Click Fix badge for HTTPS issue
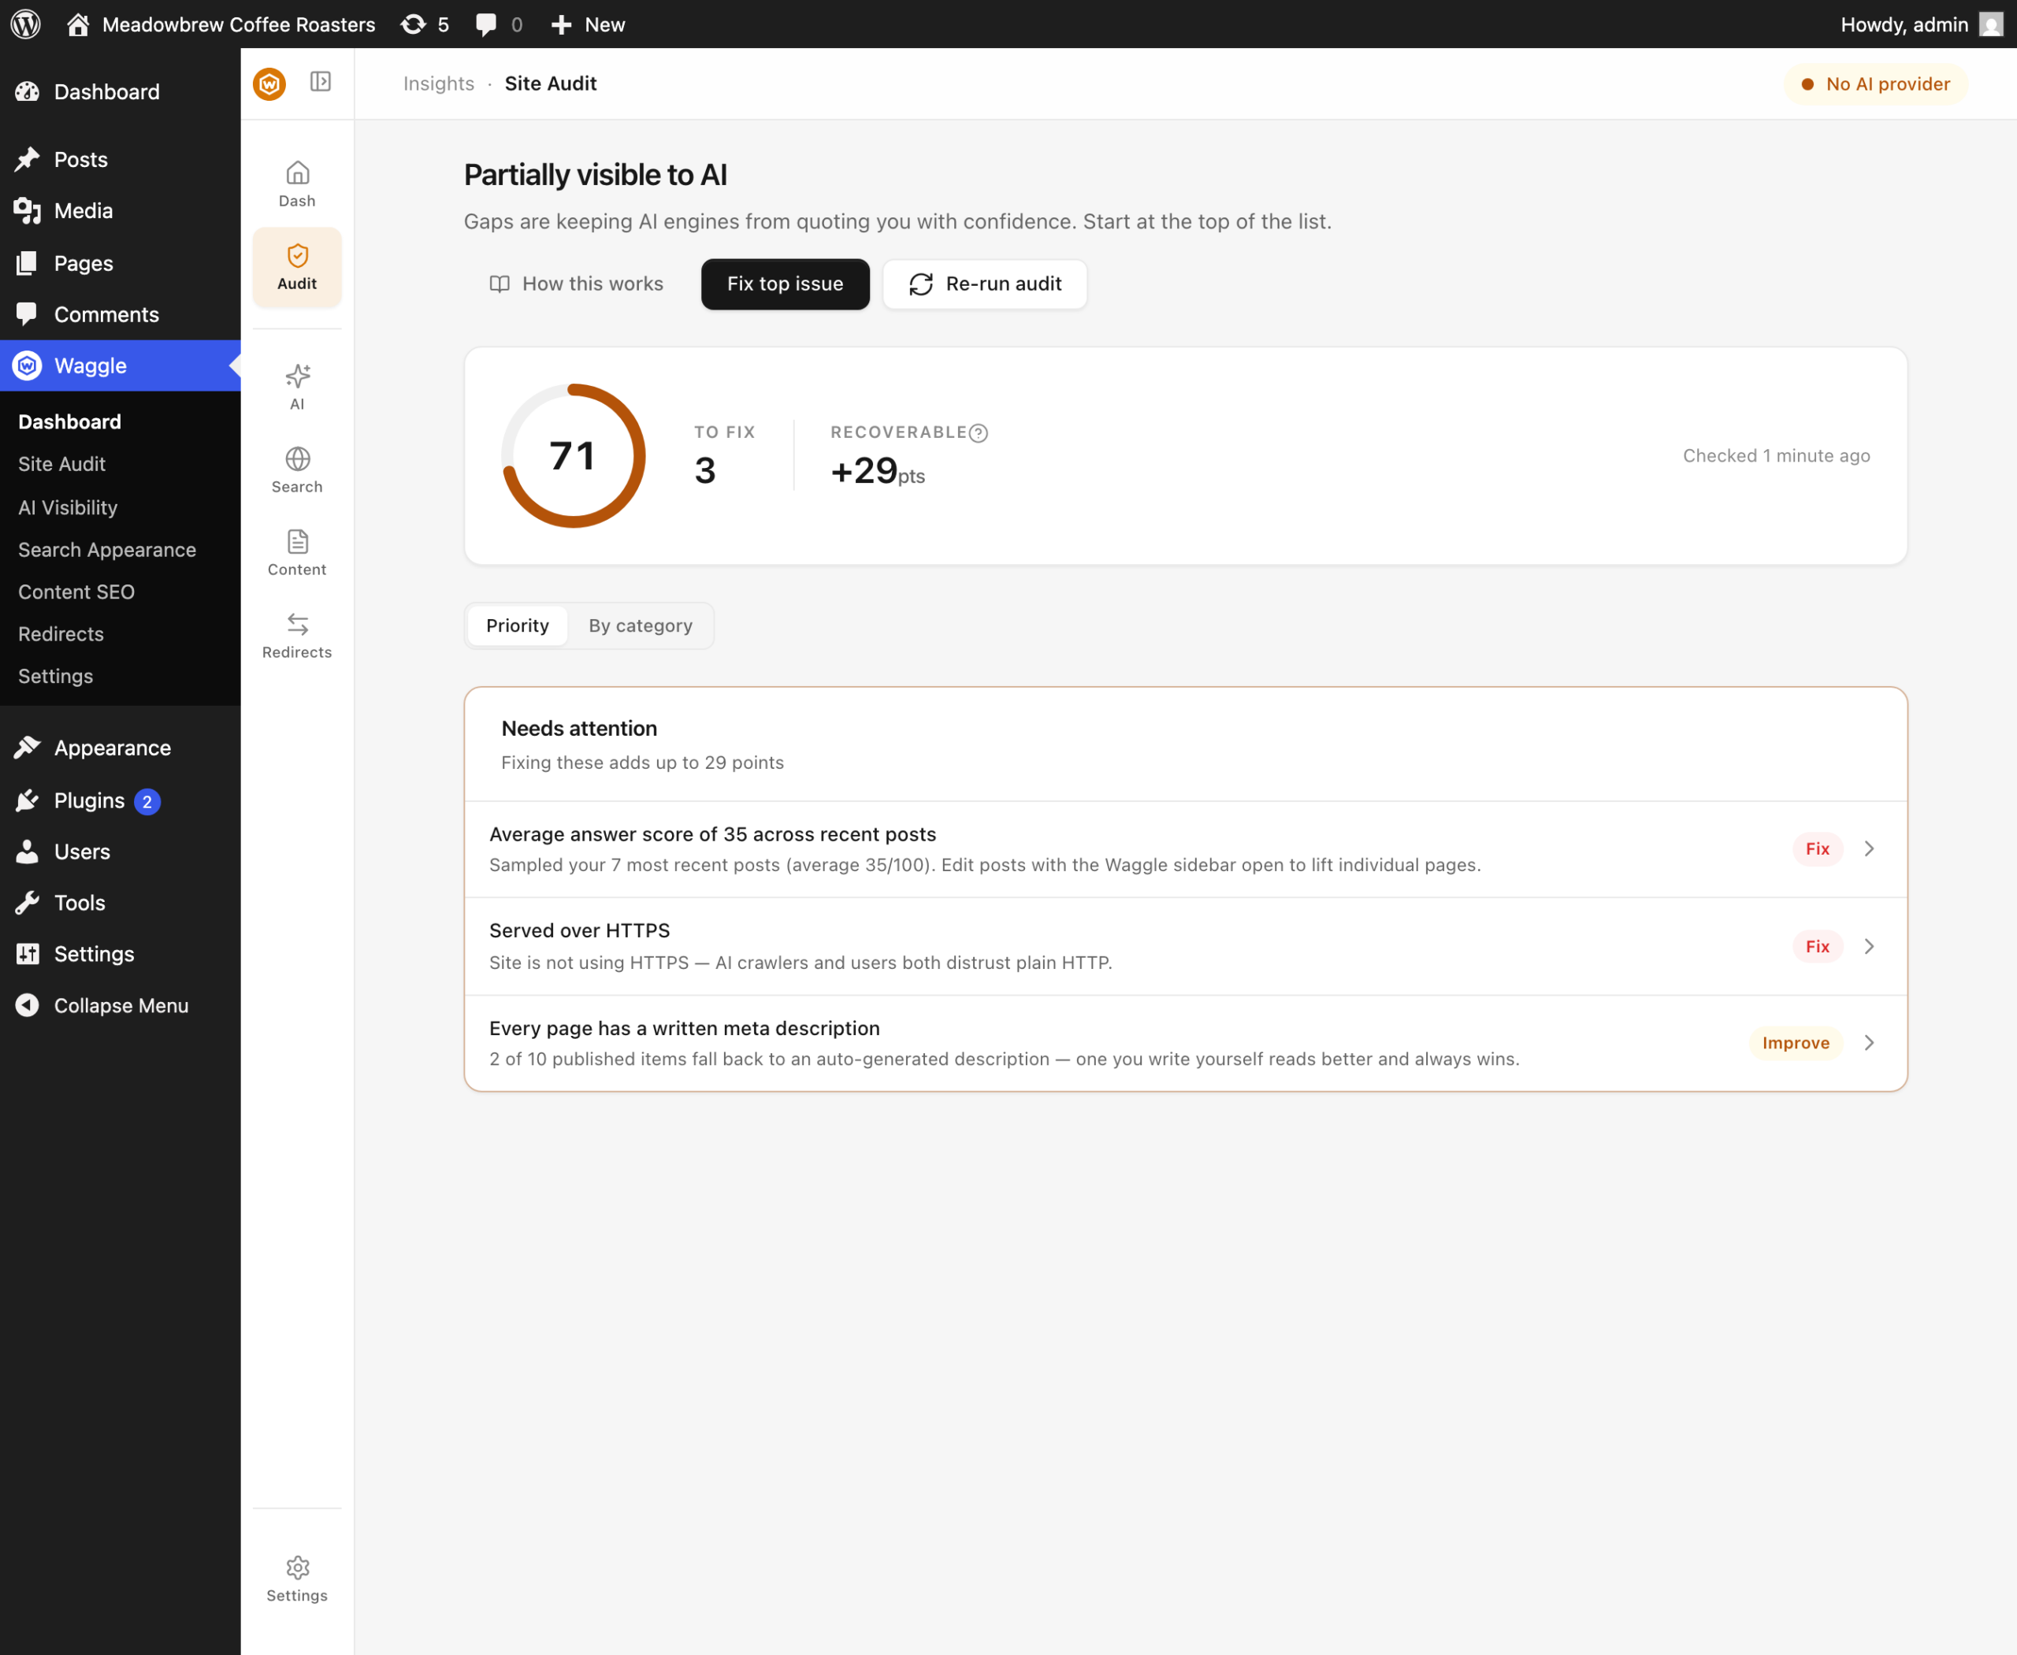The width and height of the screenshot is (2017, 1655). tap(1818, 946)
